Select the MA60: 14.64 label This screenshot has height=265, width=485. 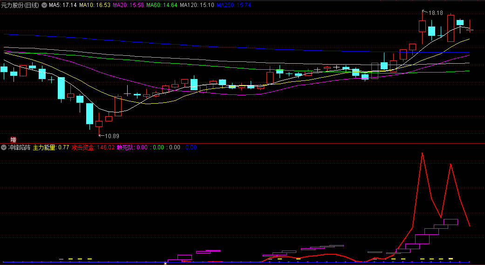pos(162,5)
